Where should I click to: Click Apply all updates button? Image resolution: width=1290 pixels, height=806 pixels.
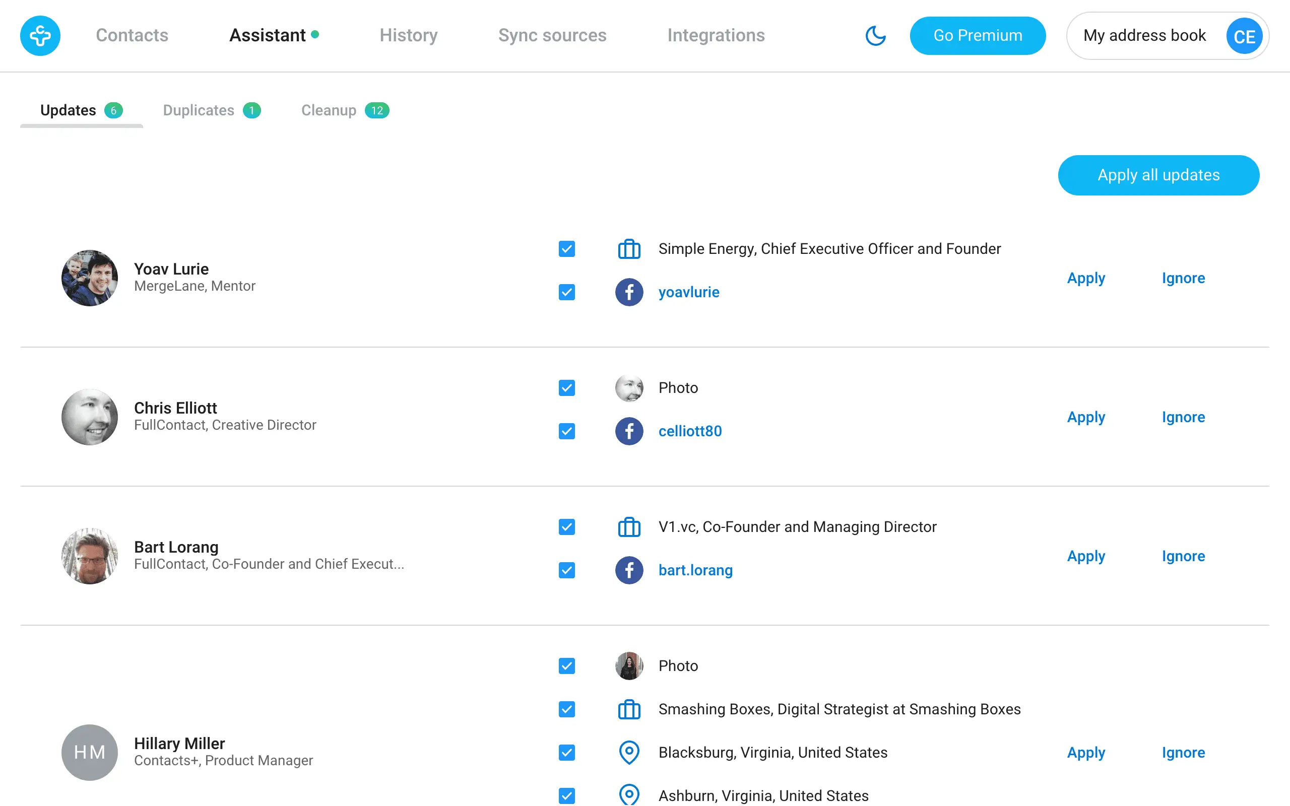point(1158,175)
